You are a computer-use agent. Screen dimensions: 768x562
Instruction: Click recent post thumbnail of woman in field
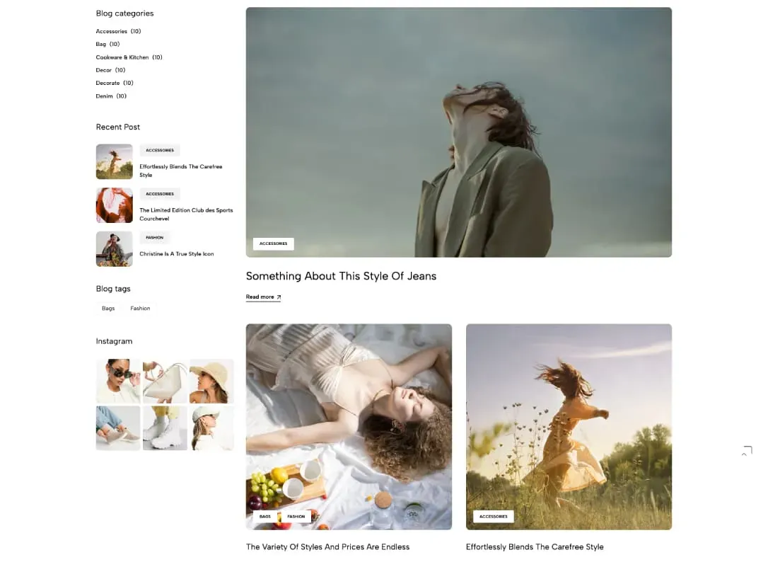coord(114,162)
